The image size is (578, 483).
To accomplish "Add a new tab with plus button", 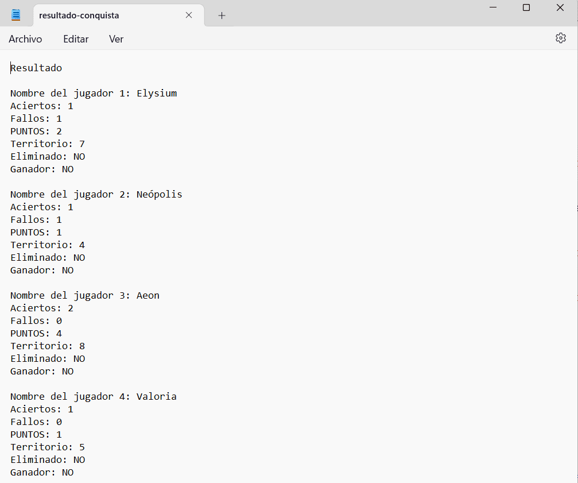I will [222, 16].
